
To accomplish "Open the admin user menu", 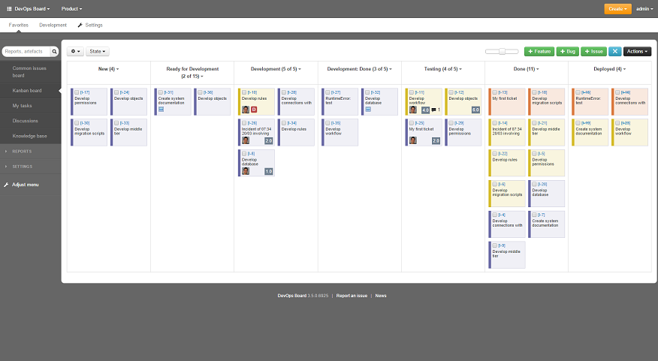I will (644, 9).
